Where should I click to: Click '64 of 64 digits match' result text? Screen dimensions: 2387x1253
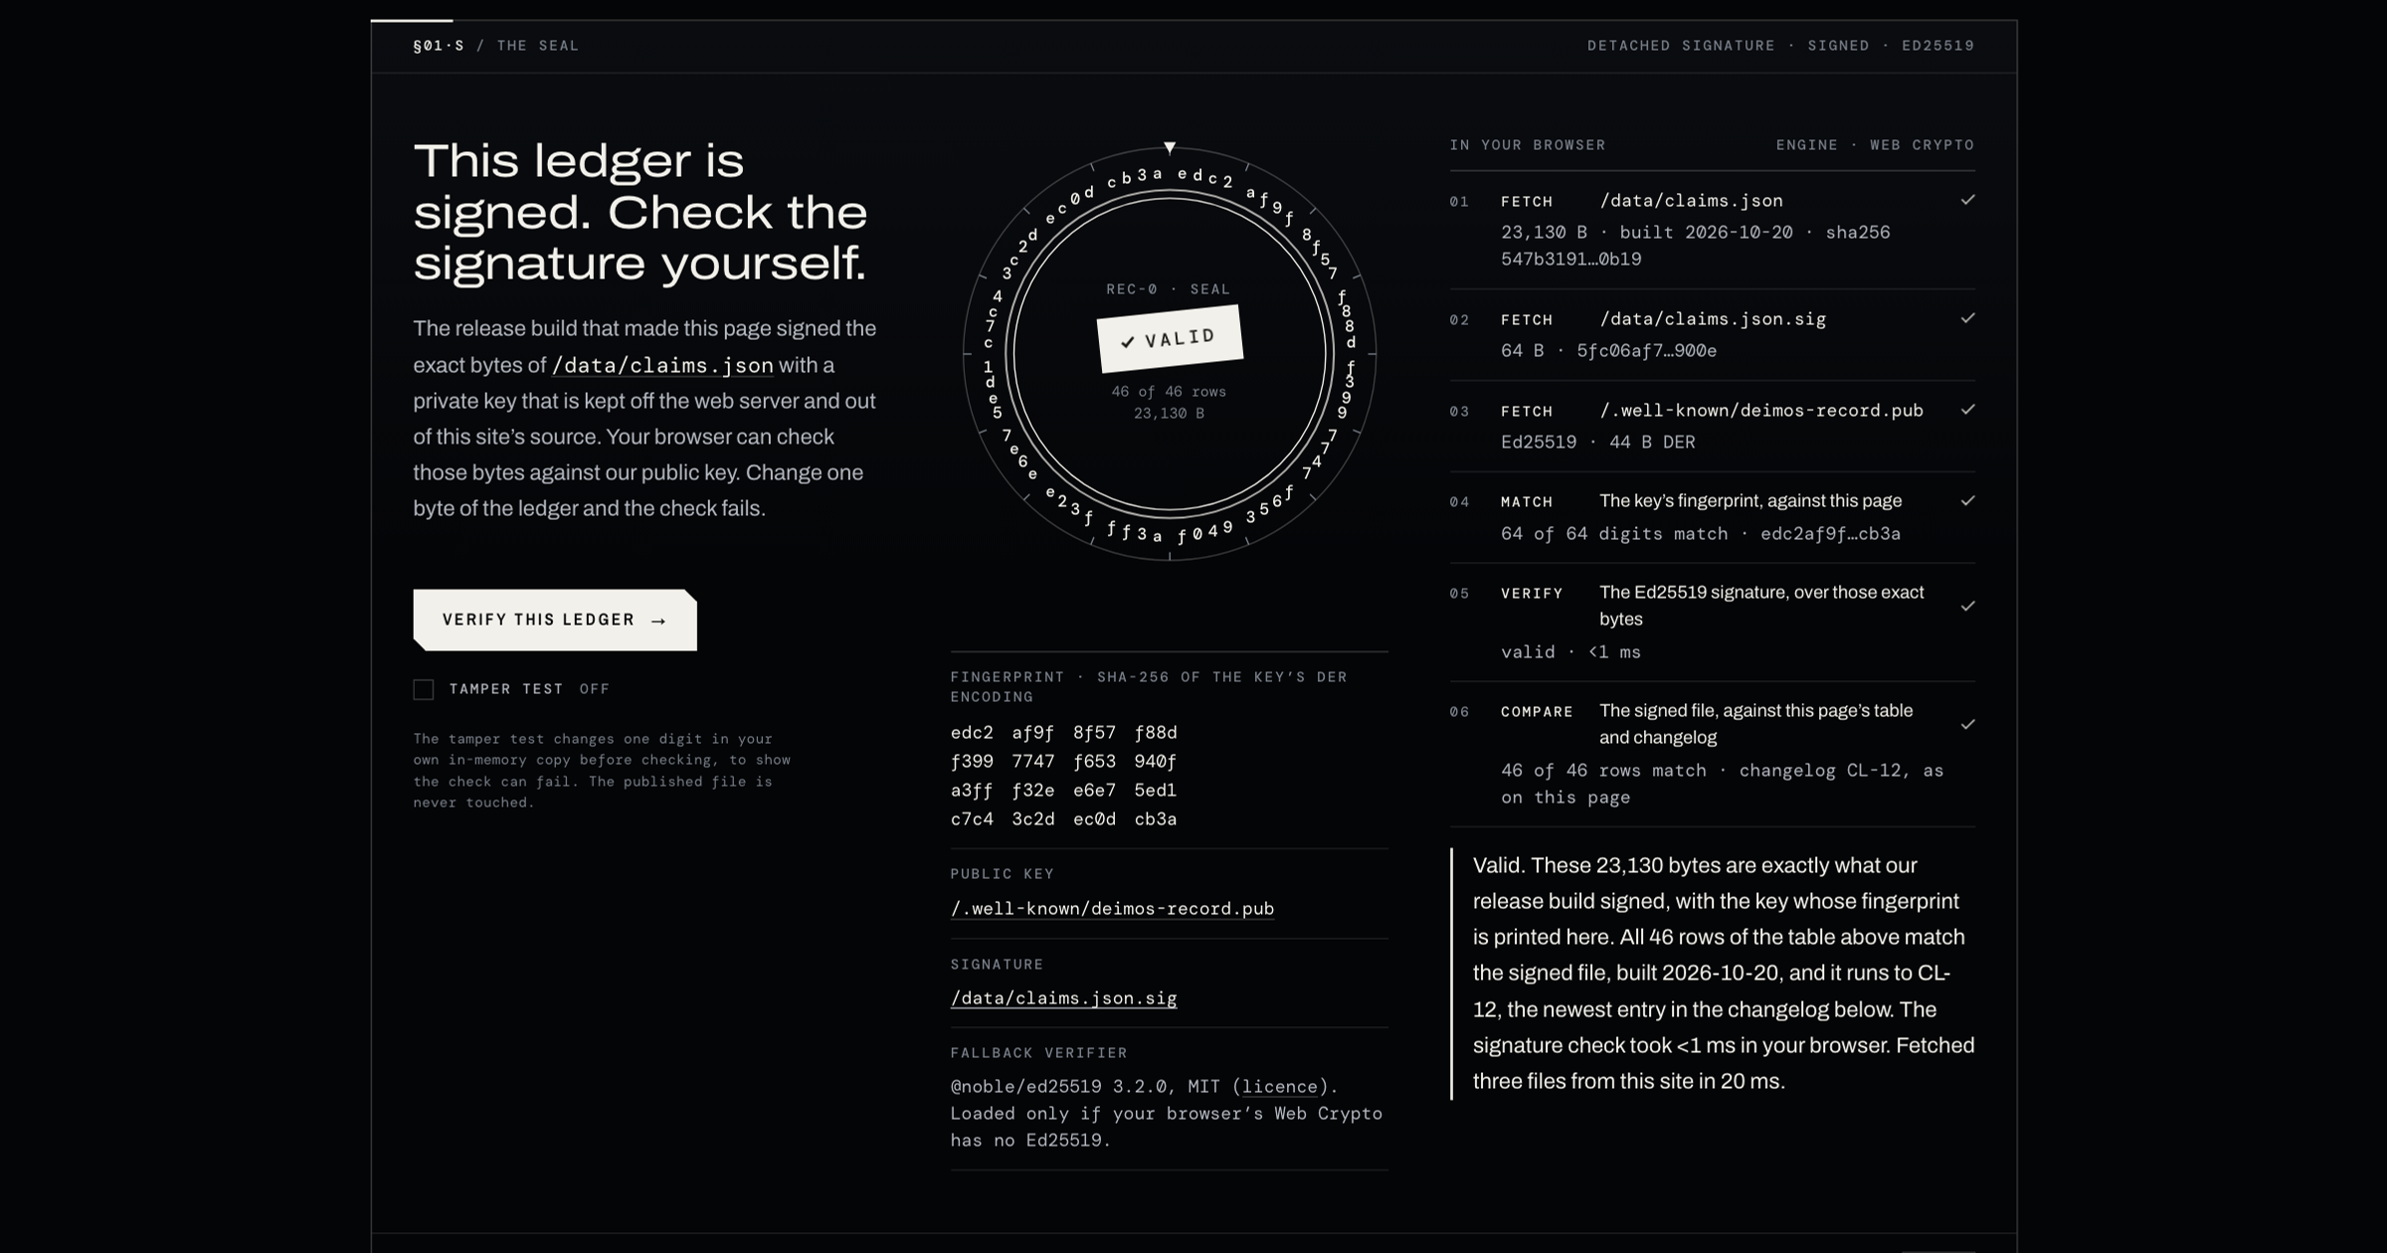tap(1614, 533)
